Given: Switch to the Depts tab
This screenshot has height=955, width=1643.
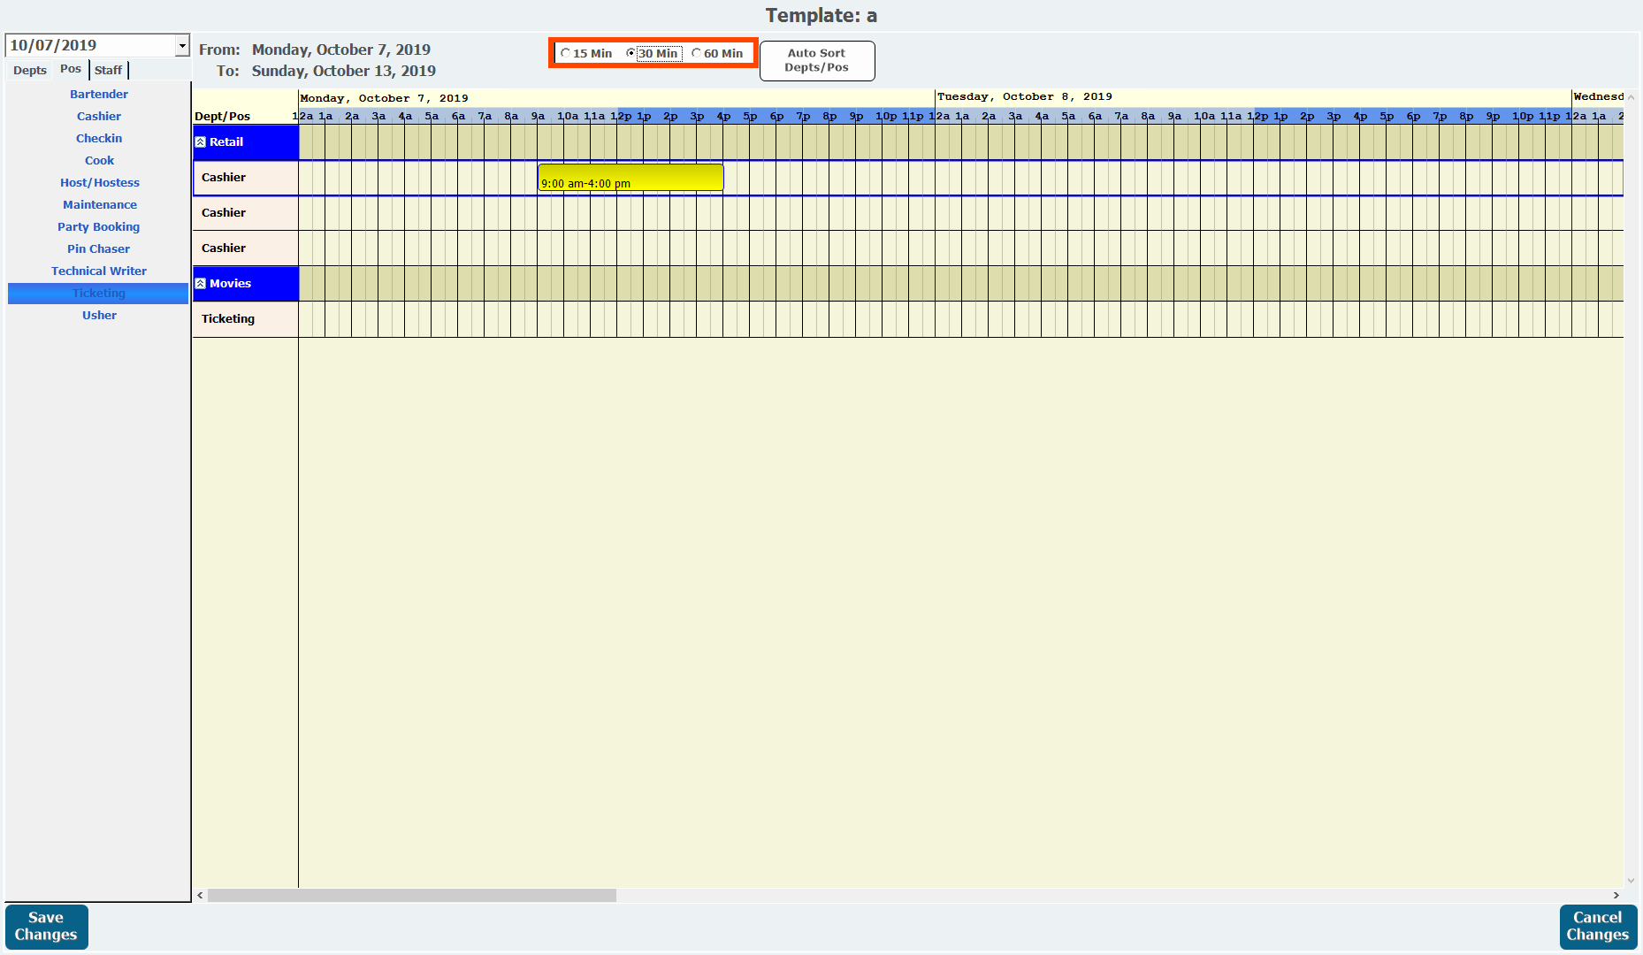Looking at the screenshot, I should click(x=30, y=71).
